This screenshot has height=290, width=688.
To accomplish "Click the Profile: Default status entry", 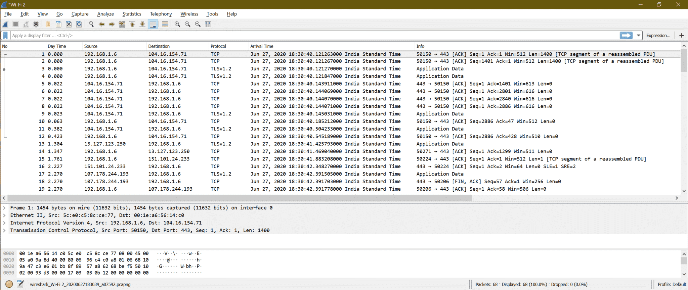I will 672,284.
